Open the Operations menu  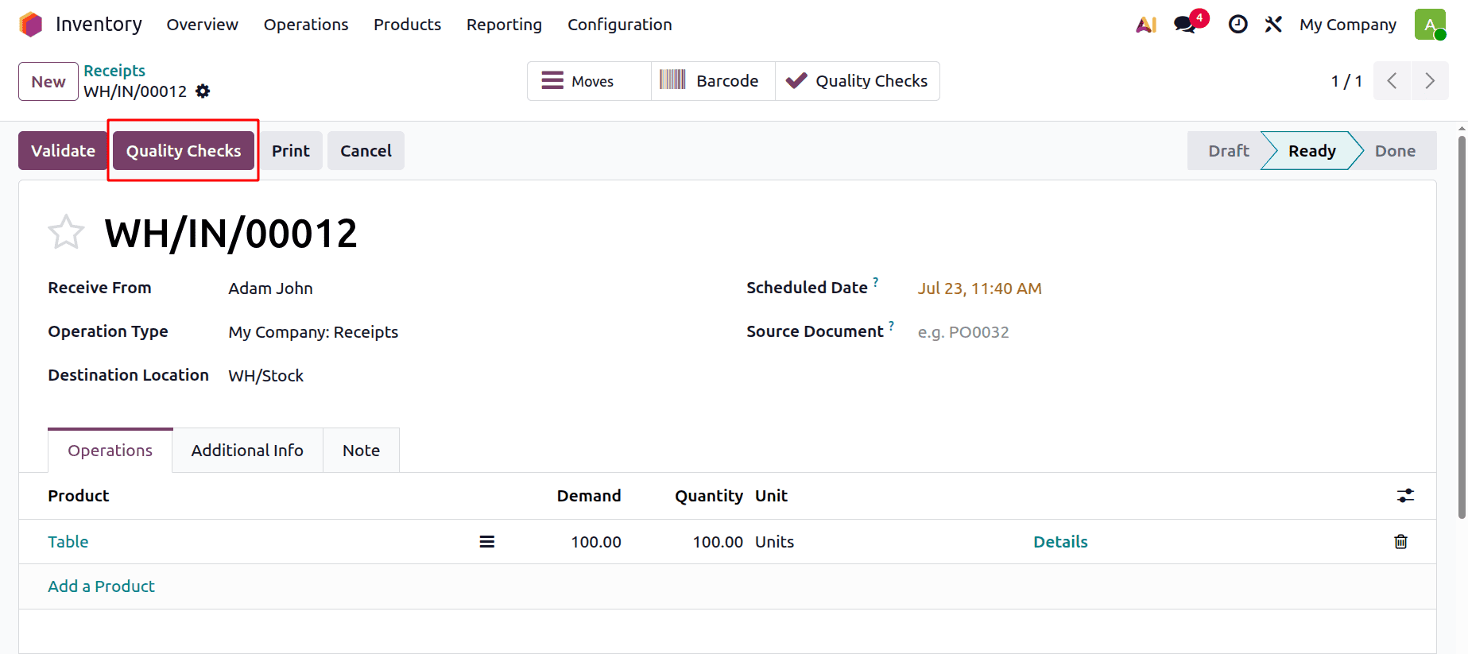pos(306,25)
